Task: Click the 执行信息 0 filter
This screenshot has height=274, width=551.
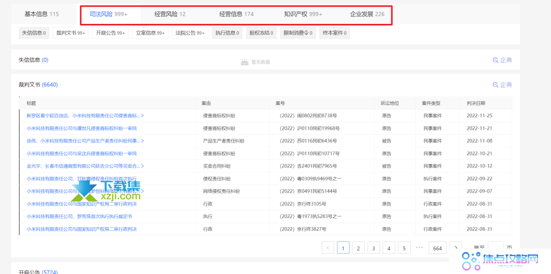Action: 227,33
